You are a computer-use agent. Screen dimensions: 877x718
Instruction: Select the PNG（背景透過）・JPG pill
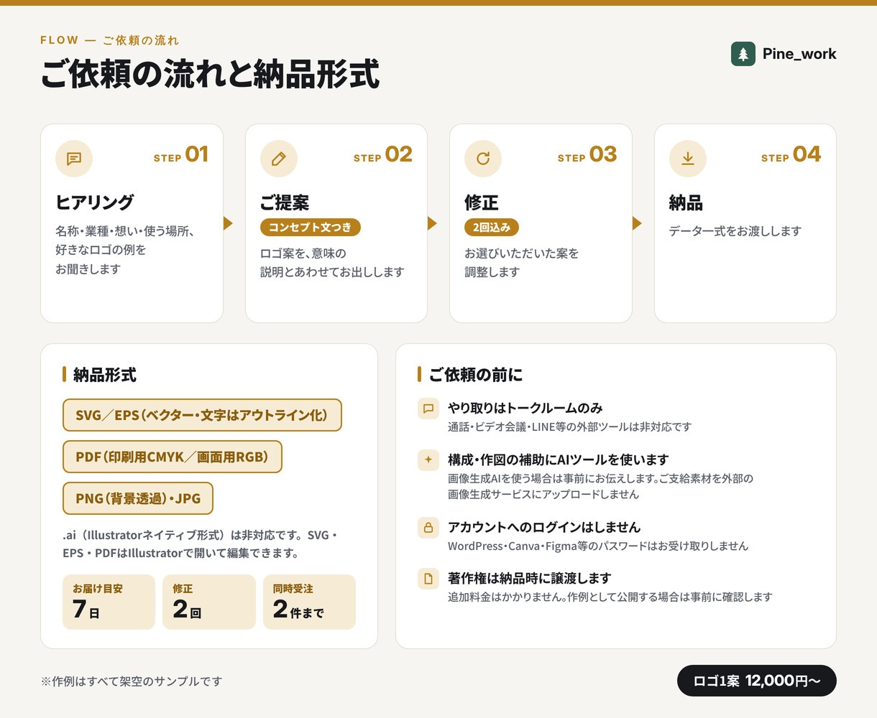coord(138,498)
